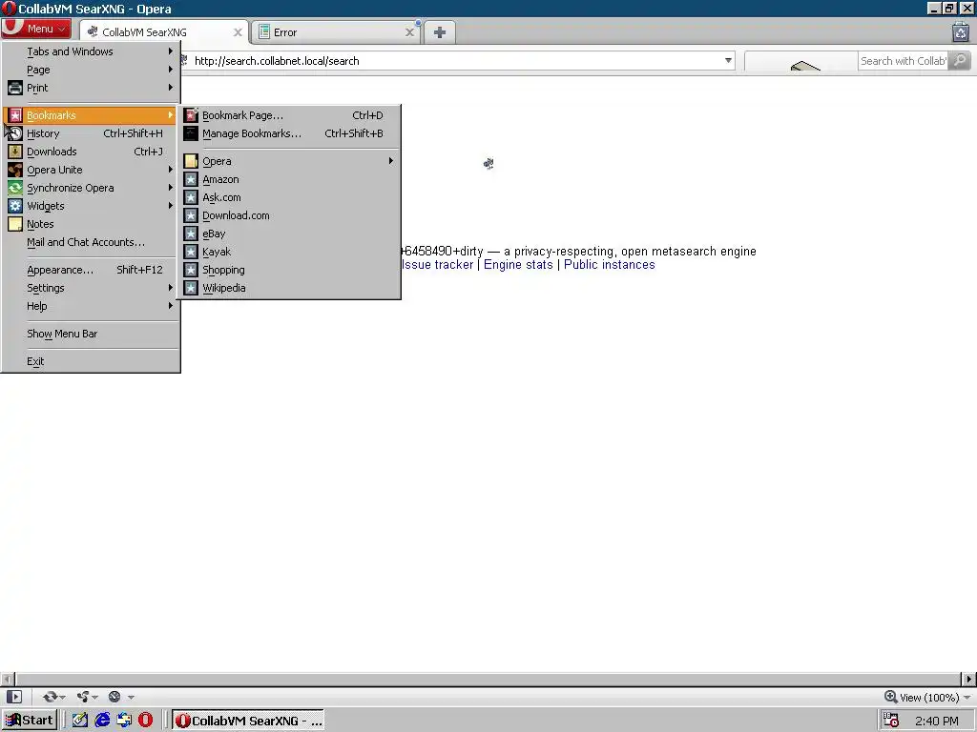This screenshot has height=732, width=977.
Task: Open the Opera Unite status bar icon
Action: coord(82,697)
